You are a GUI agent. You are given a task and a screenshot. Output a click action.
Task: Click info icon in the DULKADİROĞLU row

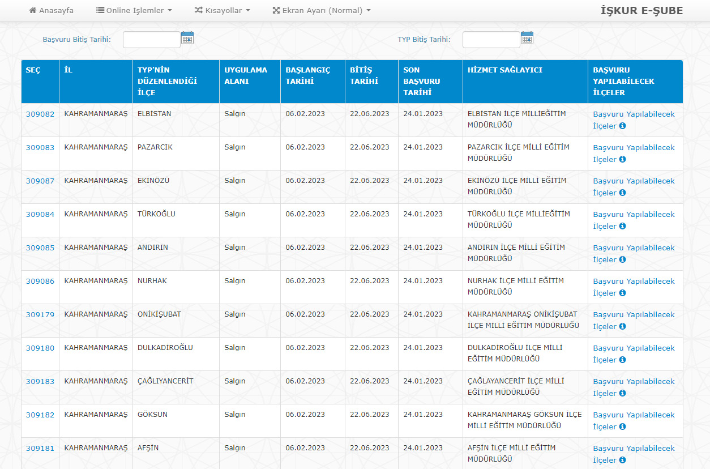pyautogui.click(x=622, y=360)
